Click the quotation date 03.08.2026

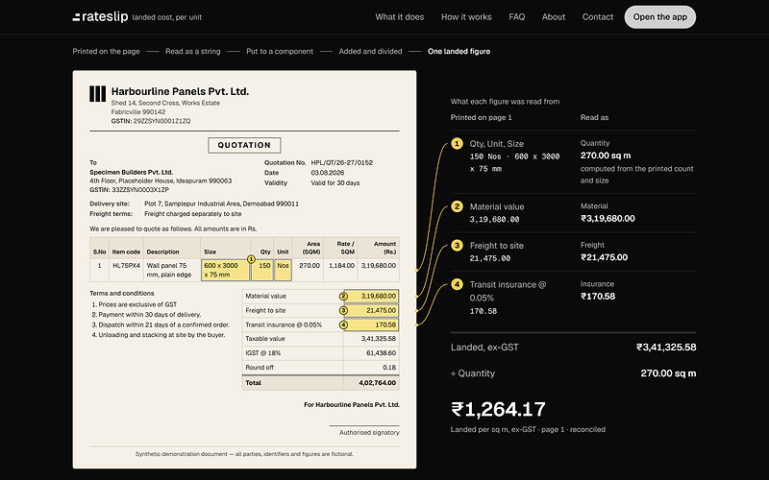pyautogui.click(x=328, y=173)
